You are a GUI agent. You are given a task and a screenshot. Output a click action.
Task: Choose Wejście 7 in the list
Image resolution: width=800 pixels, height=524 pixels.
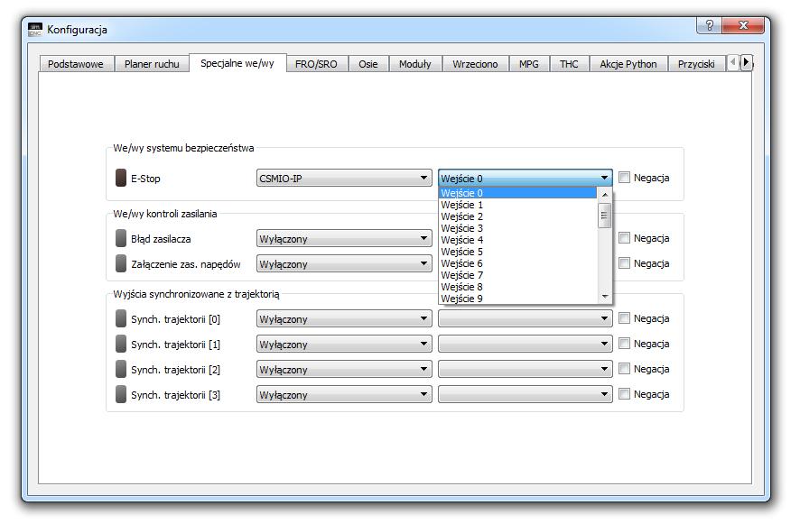coord(518,275)
